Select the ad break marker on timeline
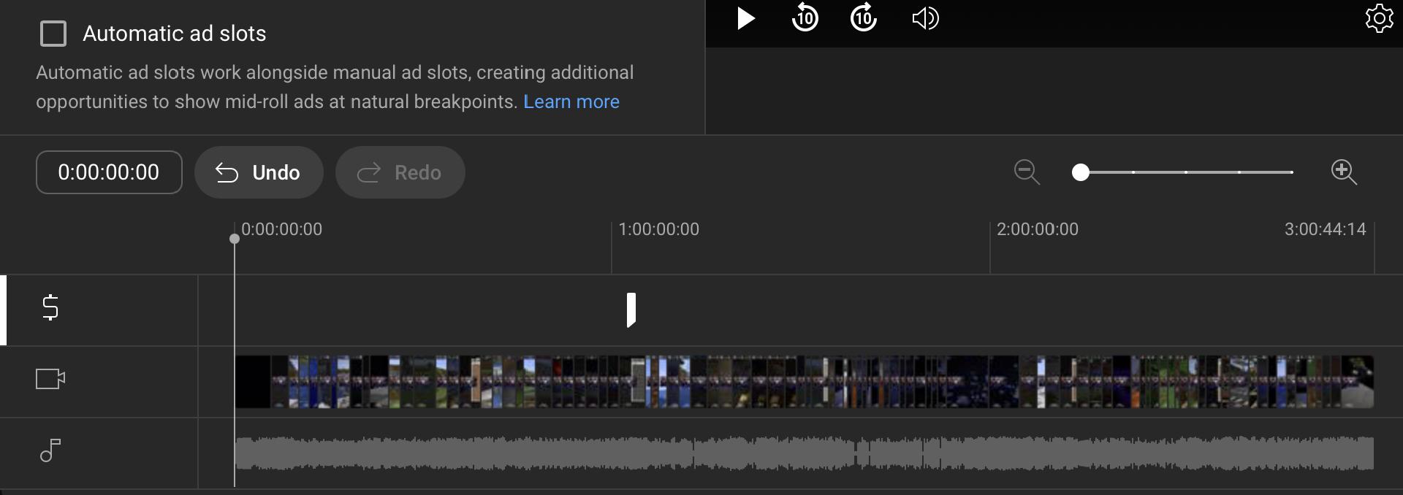Image resolution: width=1403 pixels, height=495 pixels. [x=631, y=310]
